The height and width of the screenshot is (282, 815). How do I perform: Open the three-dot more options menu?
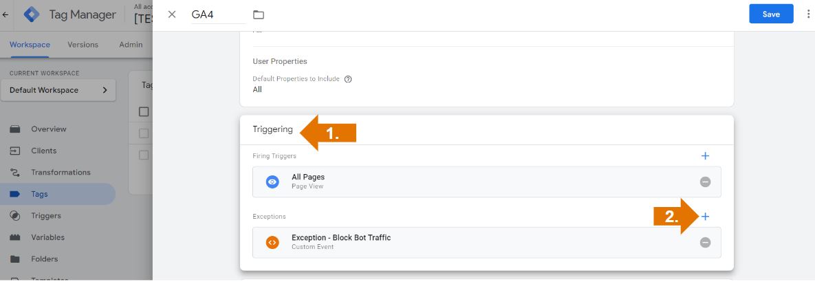click(808, 14)
